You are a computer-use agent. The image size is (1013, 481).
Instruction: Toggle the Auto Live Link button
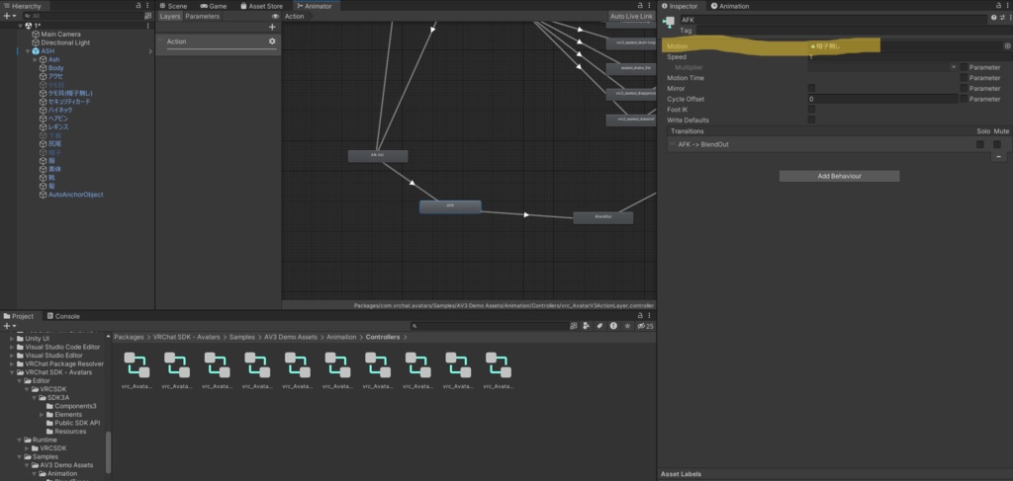coord(631,16)
